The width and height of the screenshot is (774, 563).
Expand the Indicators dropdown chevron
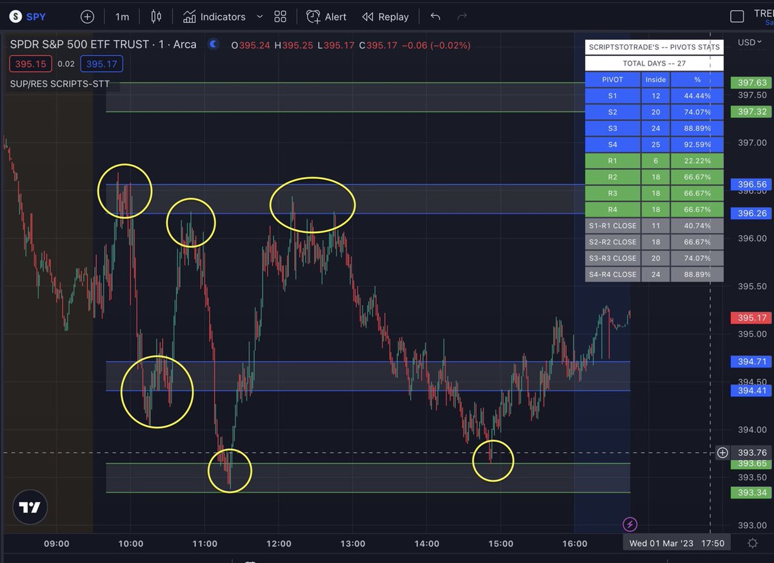[261, 17]
